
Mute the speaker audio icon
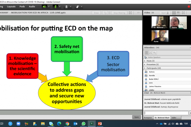coord(44,7)
